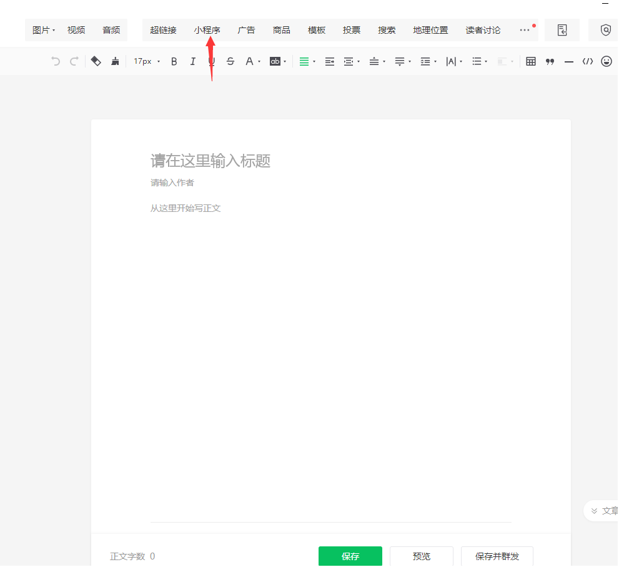Open 读者讨论 reader discussion
Screen dimensions: 619x567
point(483,30)
